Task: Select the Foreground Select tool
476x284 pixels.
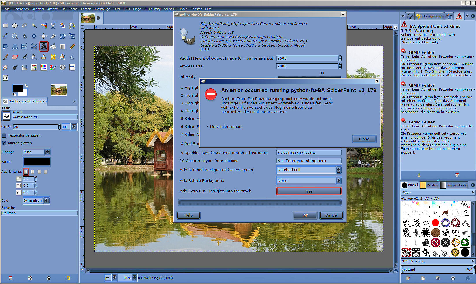Action: pyautogui.click(x=63, y=26)
